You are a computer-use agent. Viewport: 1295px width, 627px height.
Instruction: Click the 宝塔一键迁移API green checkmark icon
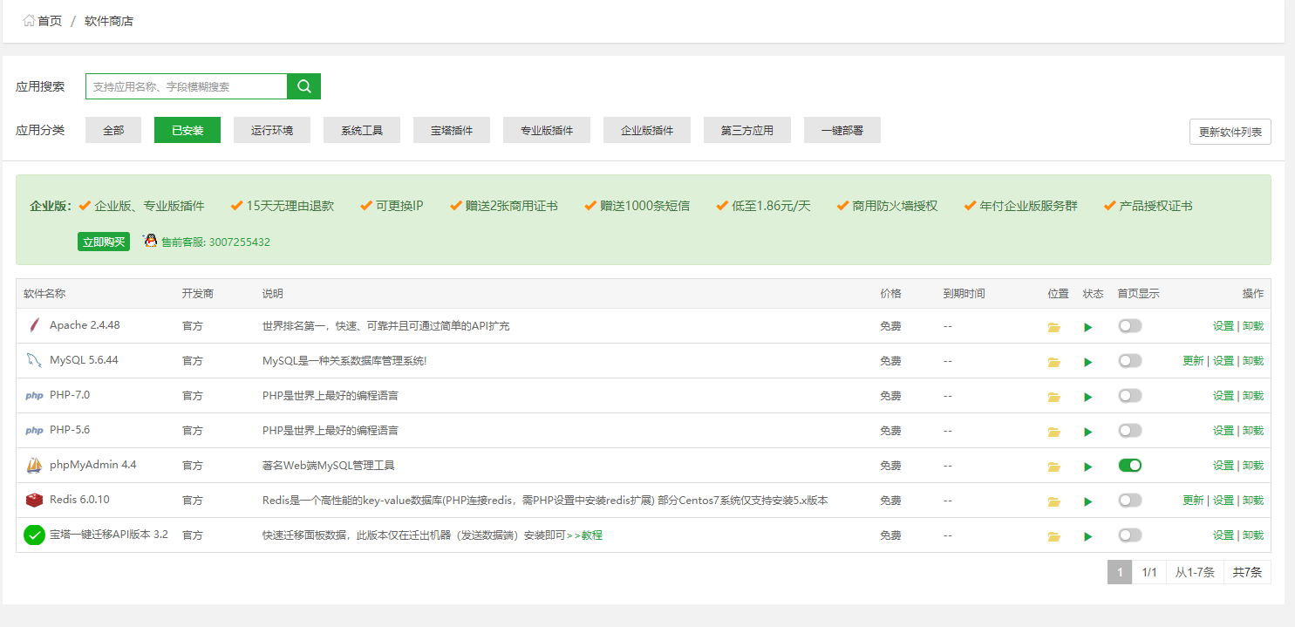click(x=34, y=535)
